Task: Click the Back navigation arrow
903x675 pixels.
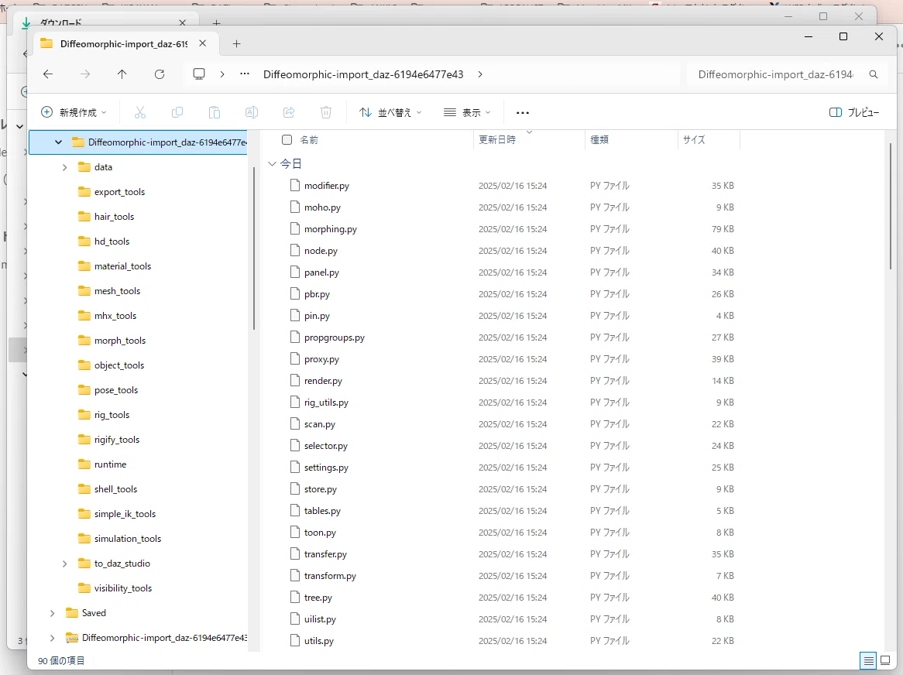Action: [x=48, y=74]
